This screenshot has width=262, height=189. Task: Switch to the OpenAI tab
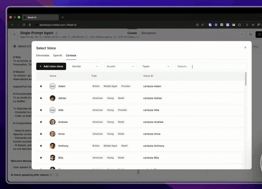pyautogui.click(x=58, y=55)
